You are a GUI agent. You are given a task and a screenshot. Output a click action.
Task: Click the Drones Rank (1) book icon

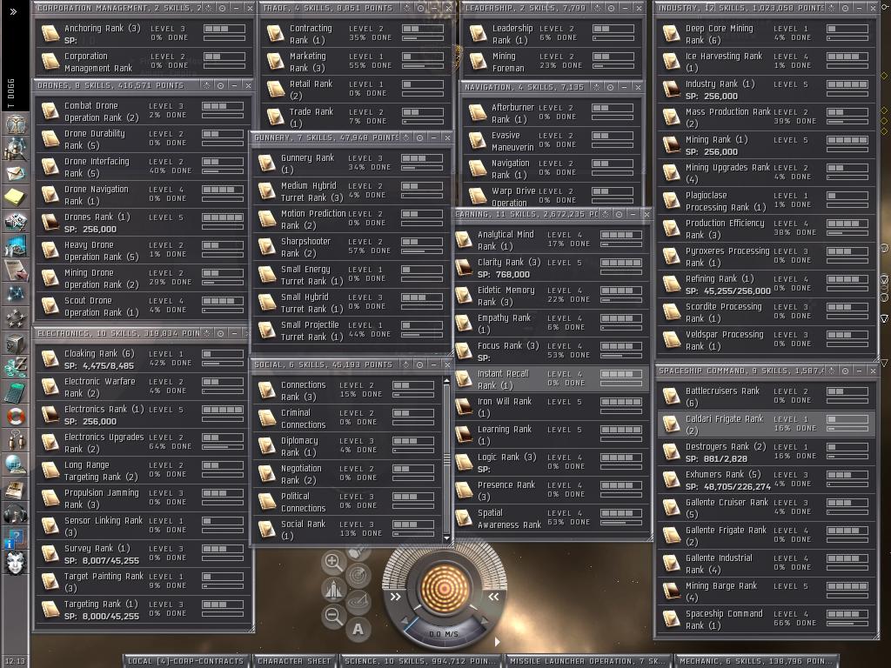coord(50,223)
